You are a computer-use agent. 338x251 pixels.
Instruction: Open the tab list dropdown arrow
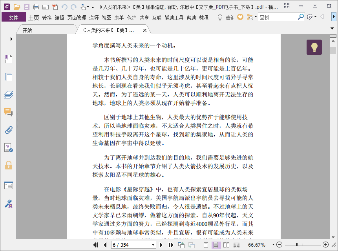[332, 28]
